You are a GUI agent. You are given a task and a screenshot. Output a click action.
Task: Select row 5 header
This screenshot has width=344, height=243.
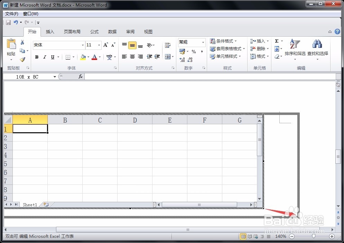(x=8, y=164)
